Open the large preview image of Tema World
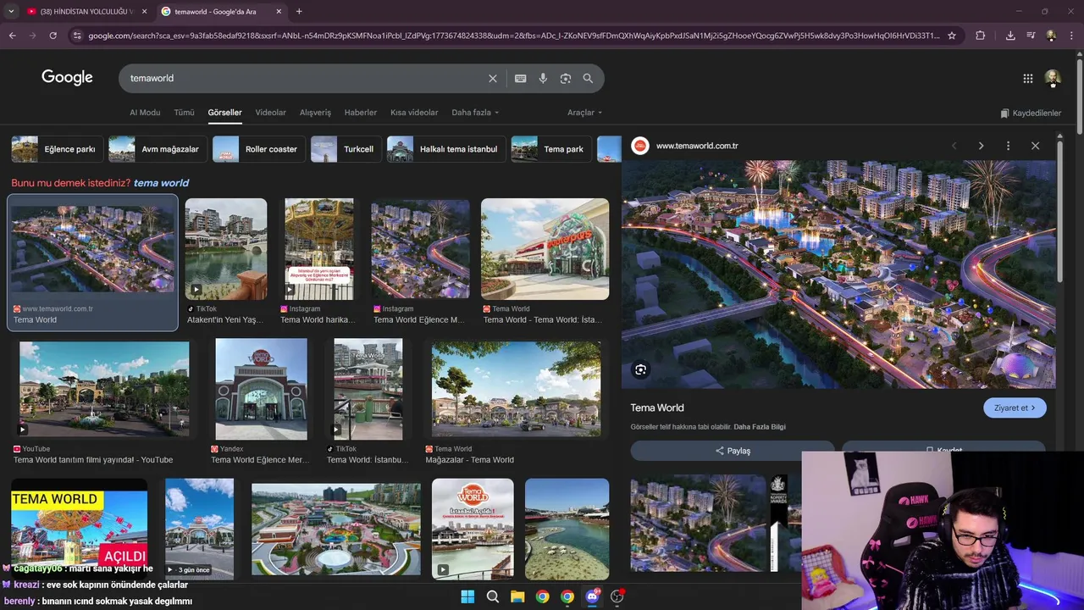The height and width of the screenshot is (610, 1084). (x=838, y=274)
